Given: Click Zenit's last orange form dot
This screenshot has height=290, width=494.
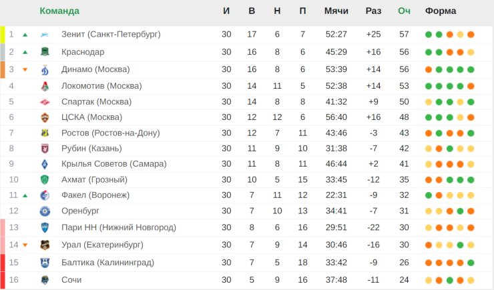Looking at the screenshot, I should (x=471, y=35).
